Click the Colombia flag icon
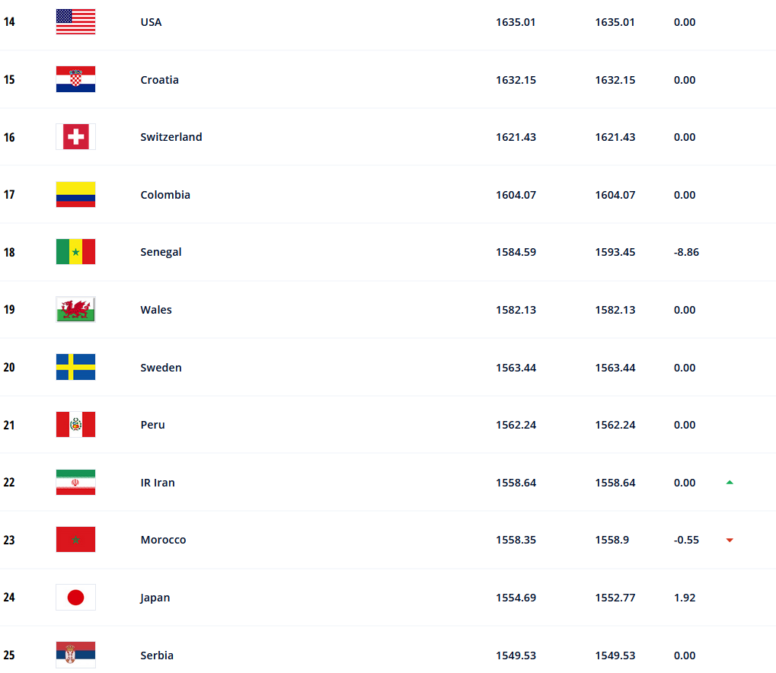The height and width of the screenshot is (673, 776). [x=75, y=195]
